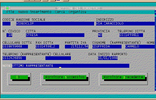Click the PROVINCIA label

click(101, 31)
